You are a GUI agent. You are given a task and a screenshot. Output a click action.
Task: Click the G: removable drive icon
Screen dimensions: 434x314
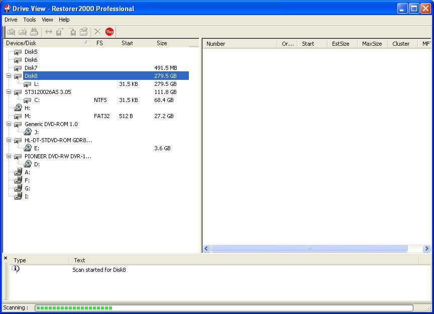point(18,188)
